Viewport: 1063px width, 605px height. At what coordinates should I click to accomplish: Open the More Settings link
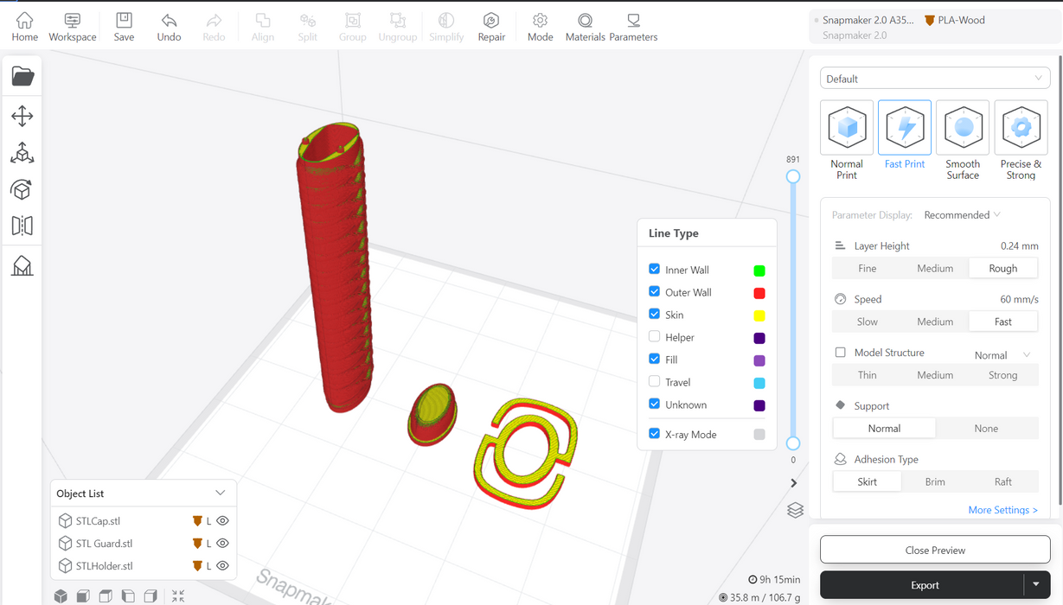[x=1002, y=510]
